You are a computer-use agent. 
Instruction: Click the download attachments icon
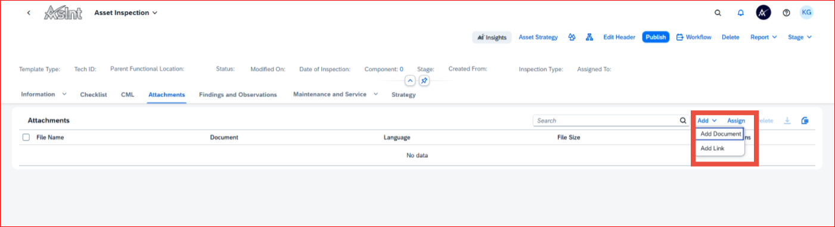point(787,120)
